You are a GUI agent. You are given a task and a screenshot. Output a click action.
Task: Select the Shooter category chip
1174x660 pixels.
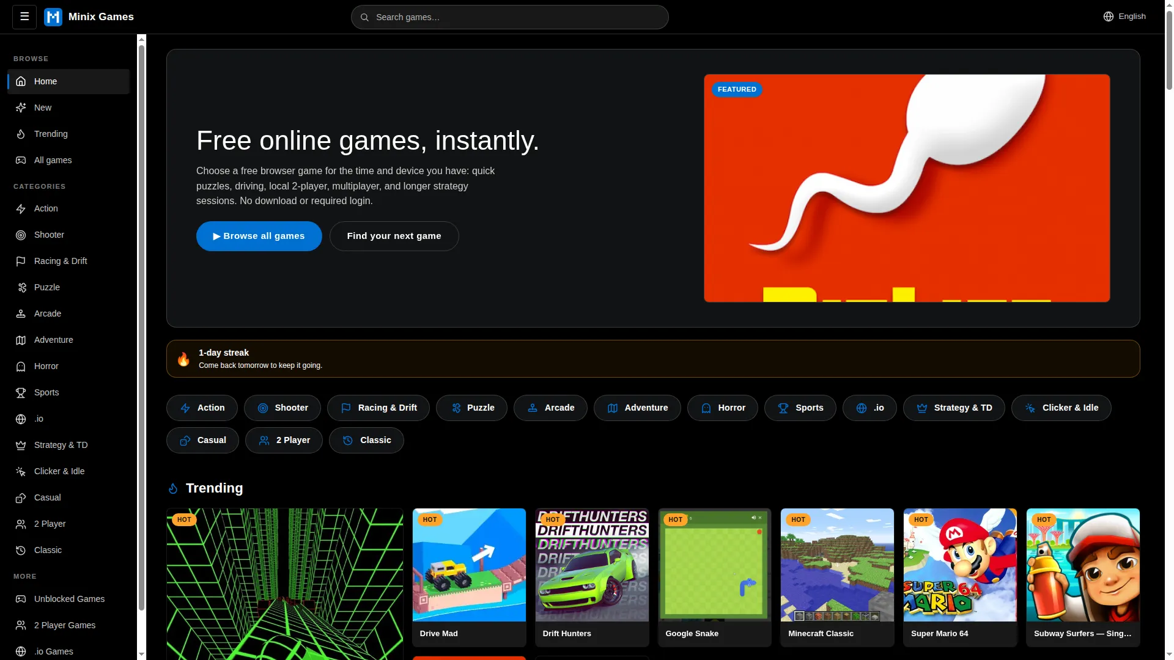282,408
